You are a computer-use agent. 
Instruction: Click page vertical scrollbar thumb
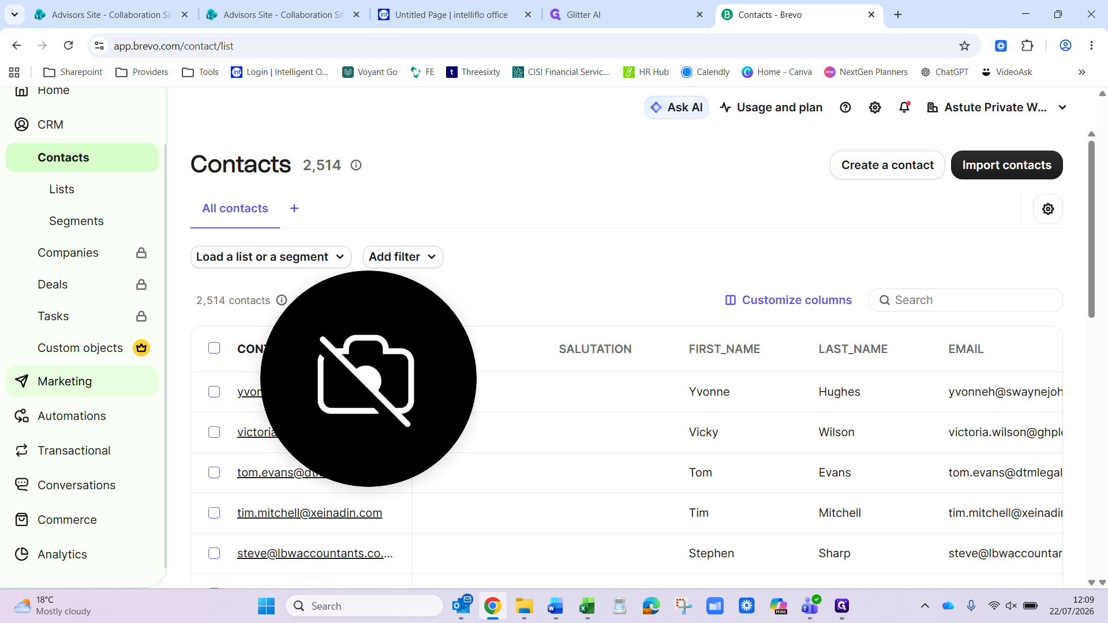(x=1091, y=228)
